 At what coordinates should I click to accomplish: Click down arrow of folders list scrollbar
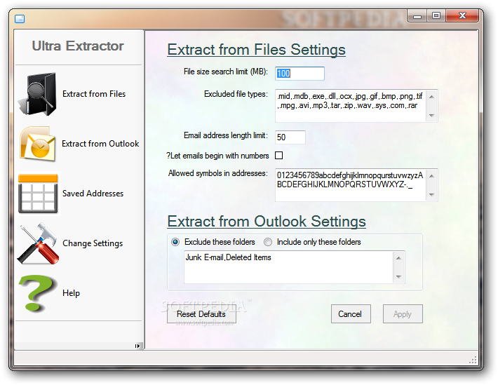[x=398, y=277]
